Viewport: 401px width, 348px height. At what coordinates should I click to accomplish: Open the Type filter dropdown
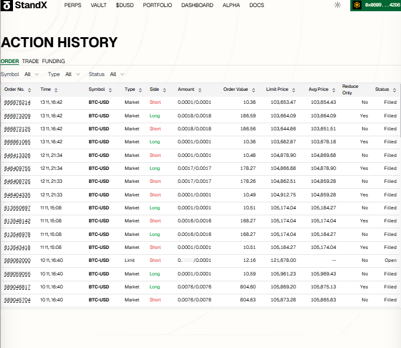73,74
